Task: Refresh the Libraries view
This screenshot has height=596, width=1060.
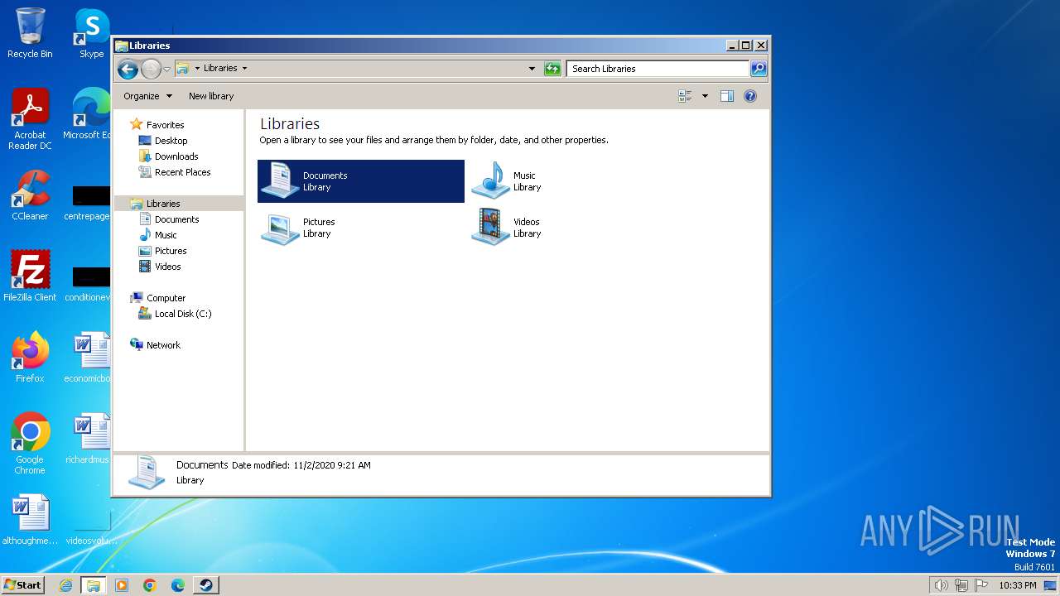Action: tap(552, 69)
